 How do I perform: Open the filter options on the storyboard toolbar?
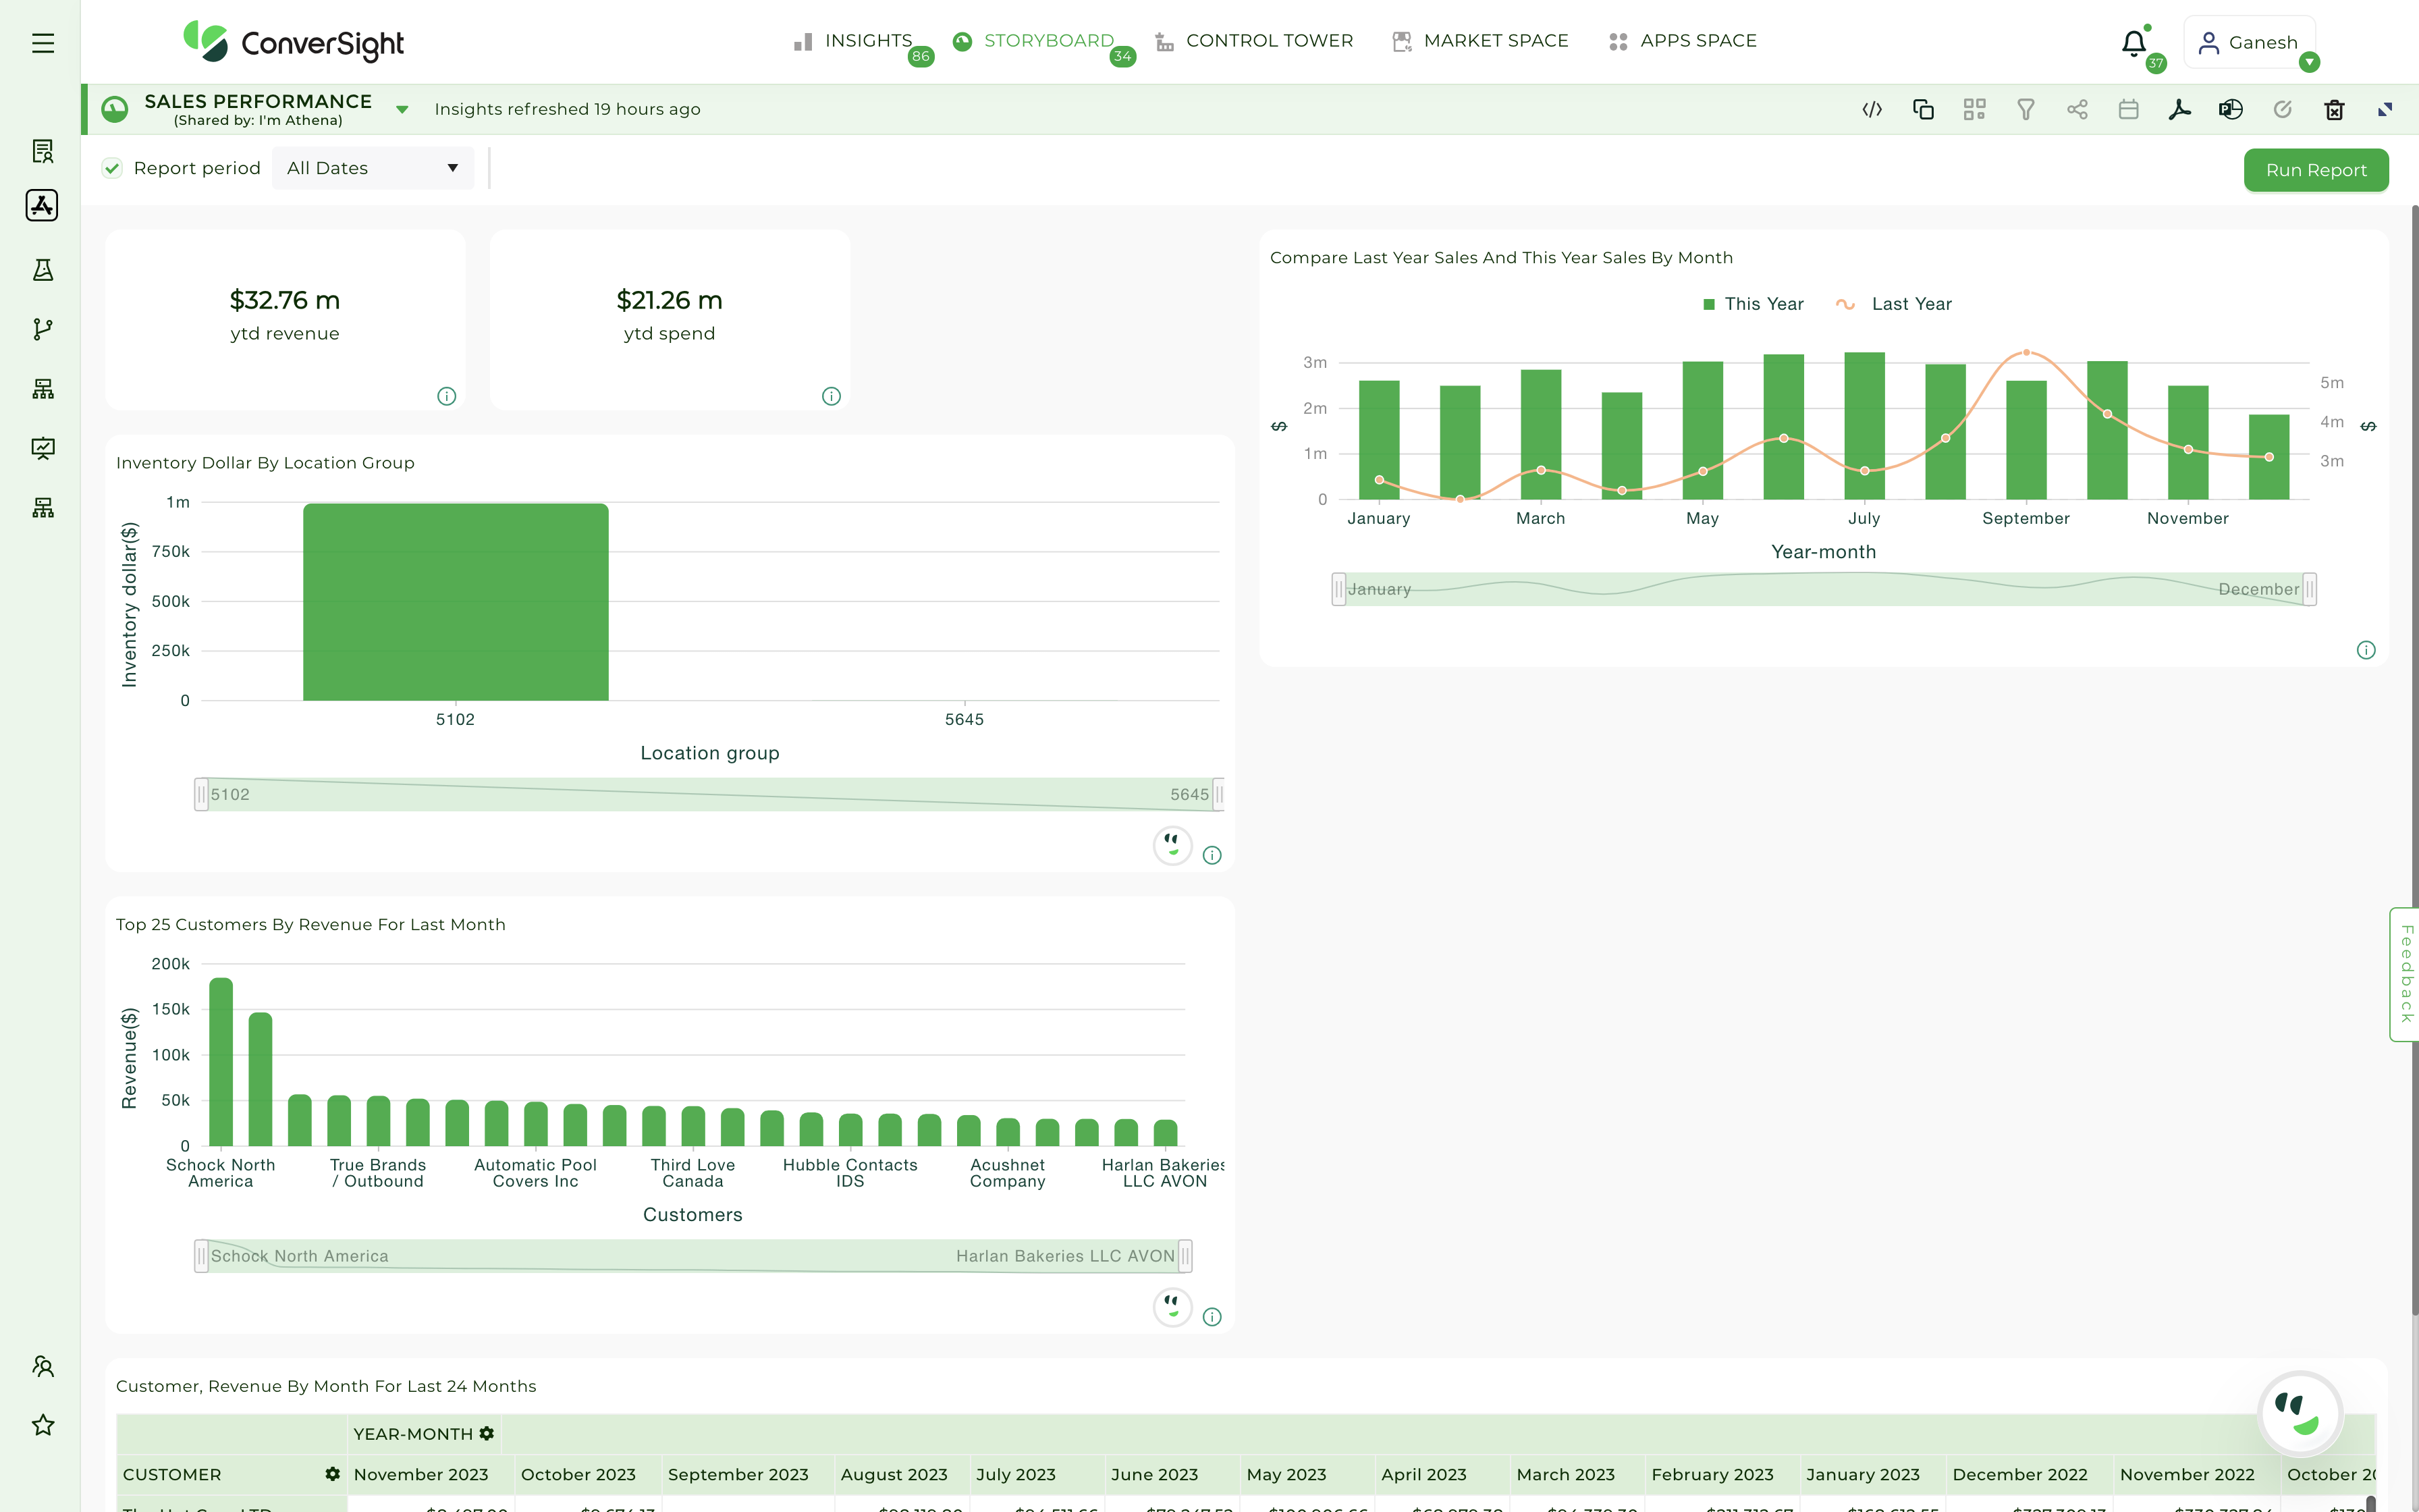point(2026,109)
